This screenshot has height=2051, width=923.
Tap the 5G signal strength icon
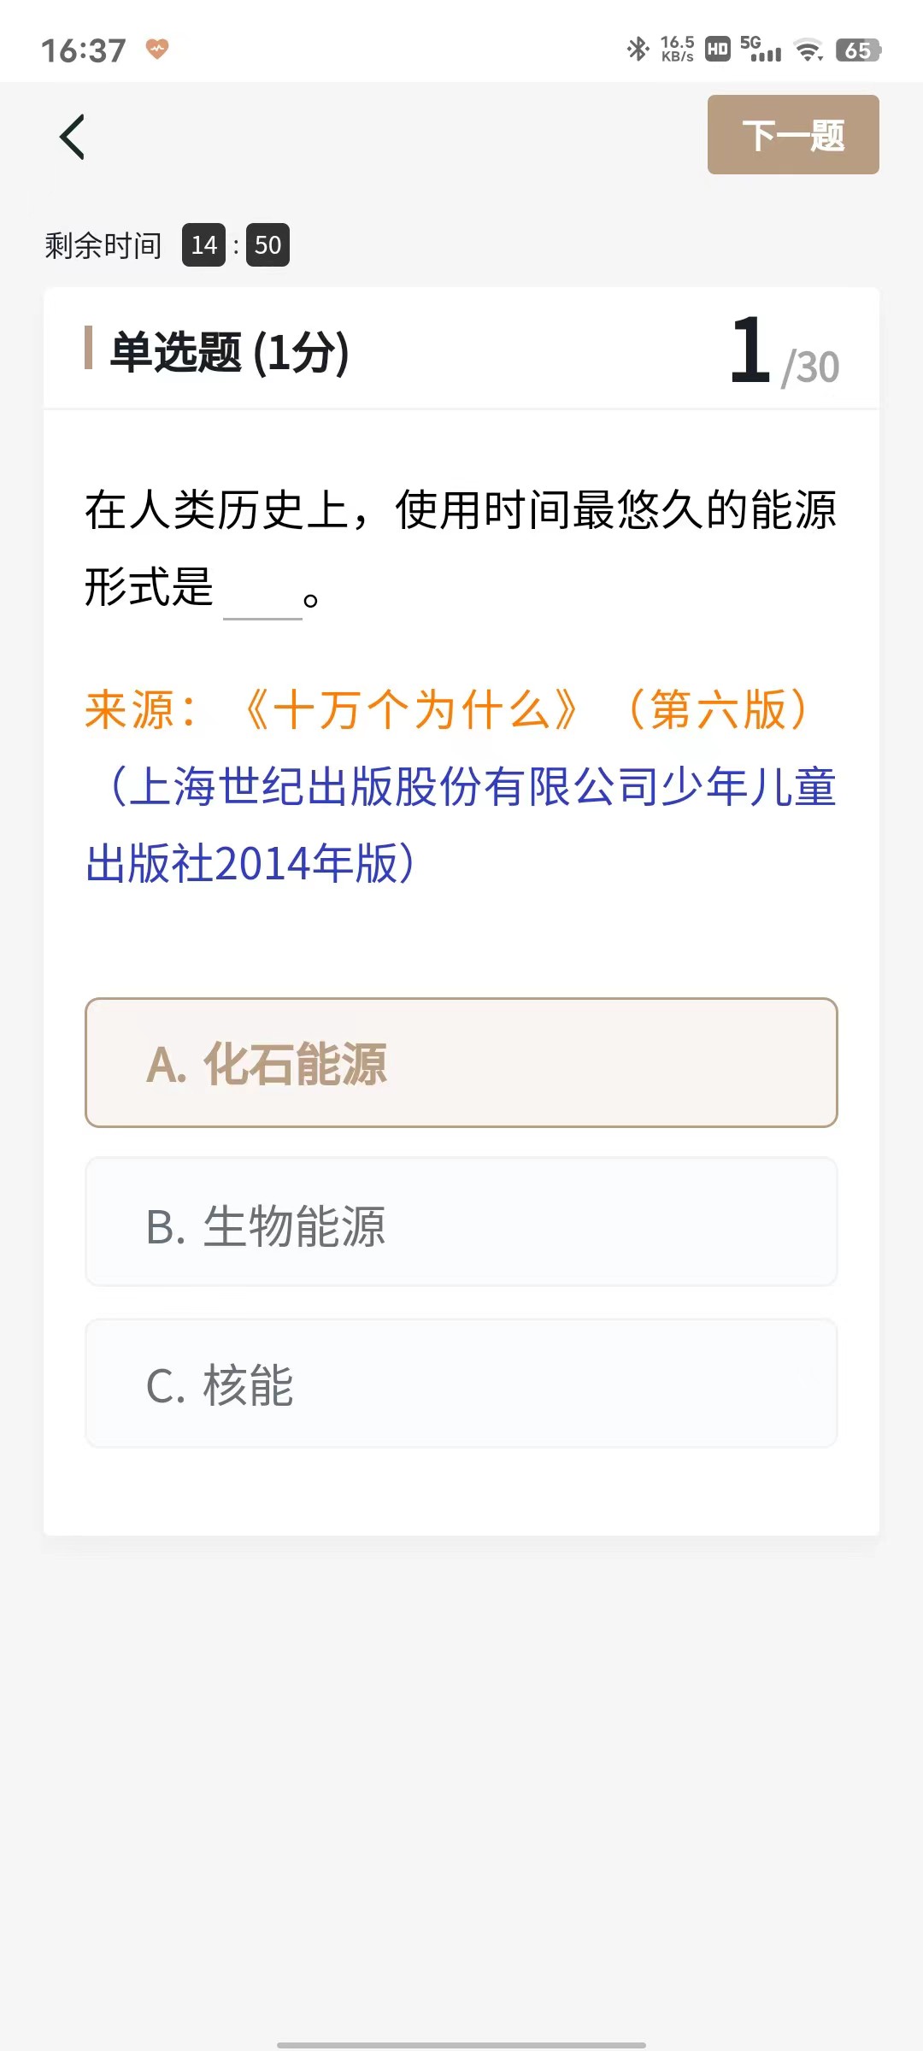point(761,50)
